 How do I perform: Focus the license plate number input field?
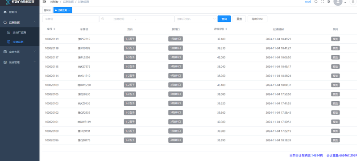coord(71,19)
